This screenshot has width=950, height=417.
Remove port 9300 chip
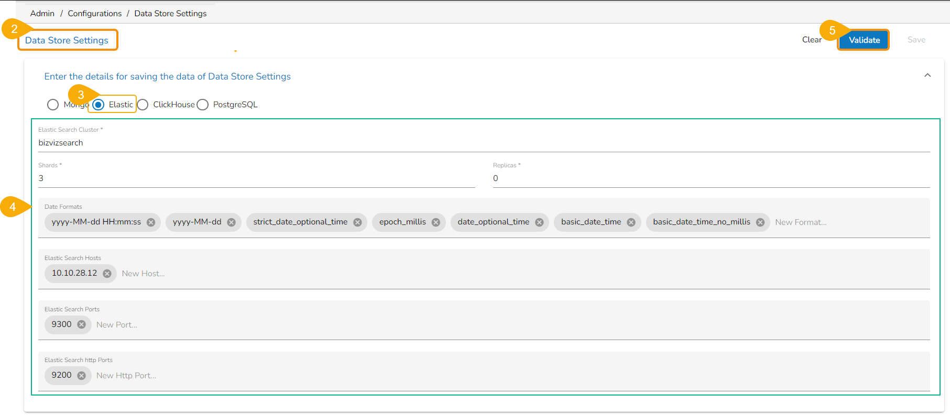81,324
